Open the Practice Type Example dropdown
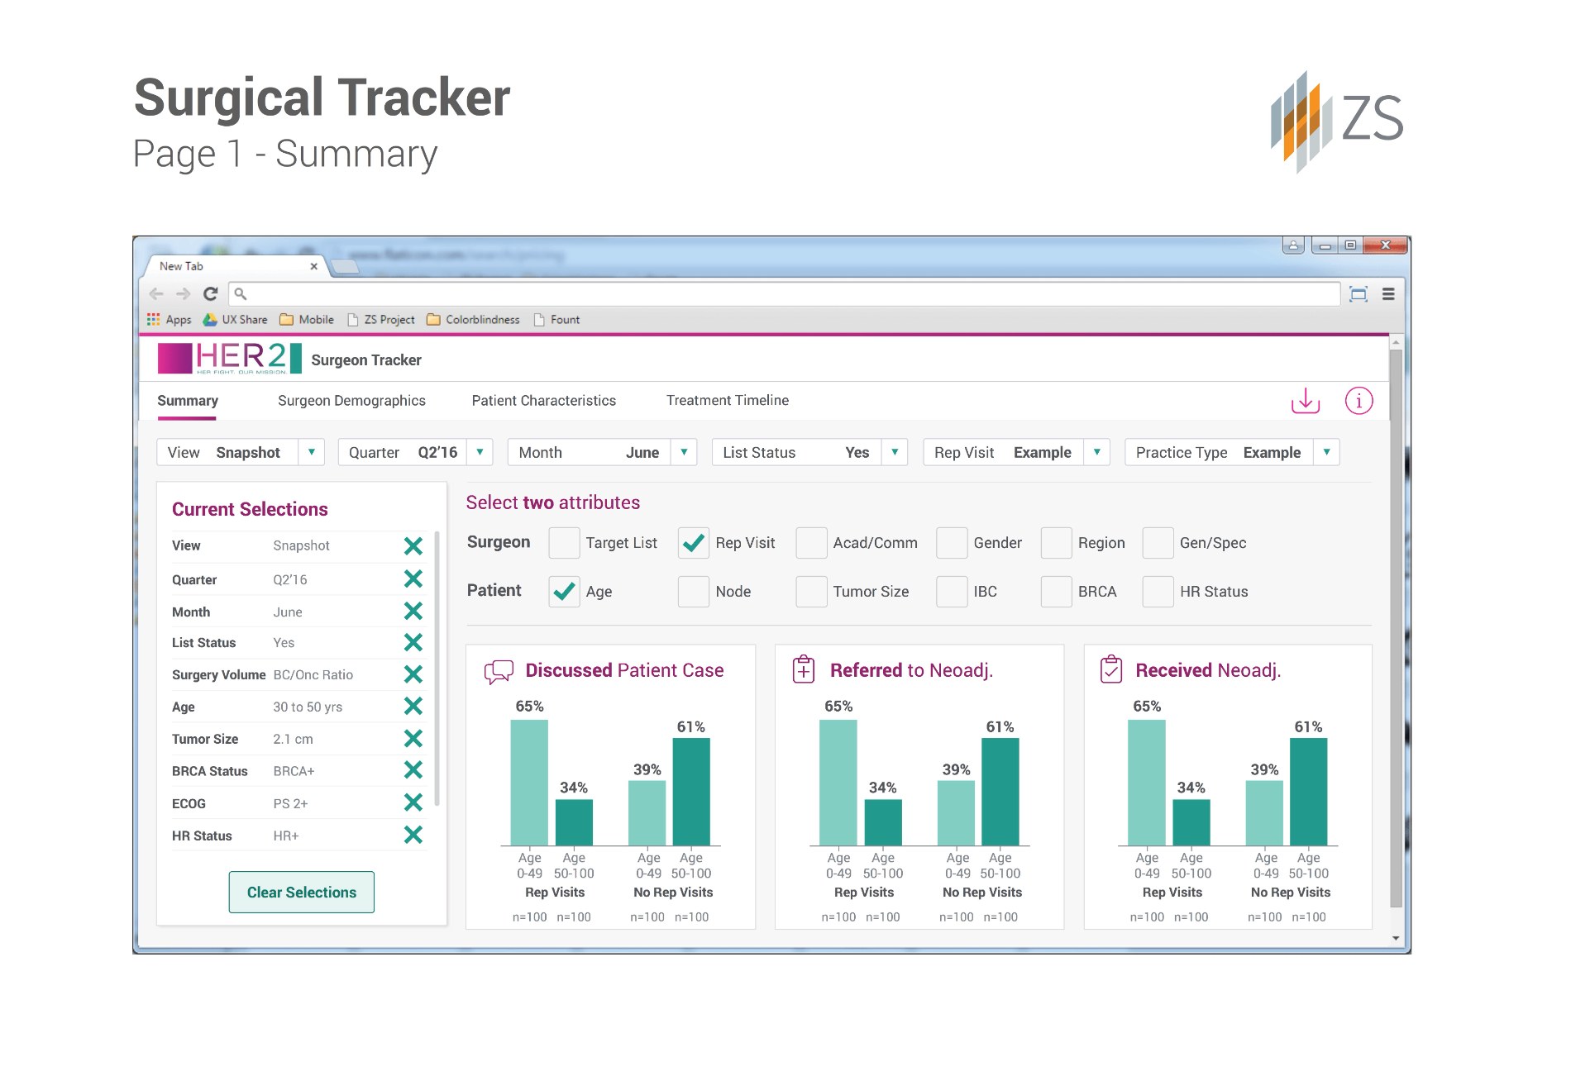Screen dimensions: 1571x1076 coord(1232,452)
